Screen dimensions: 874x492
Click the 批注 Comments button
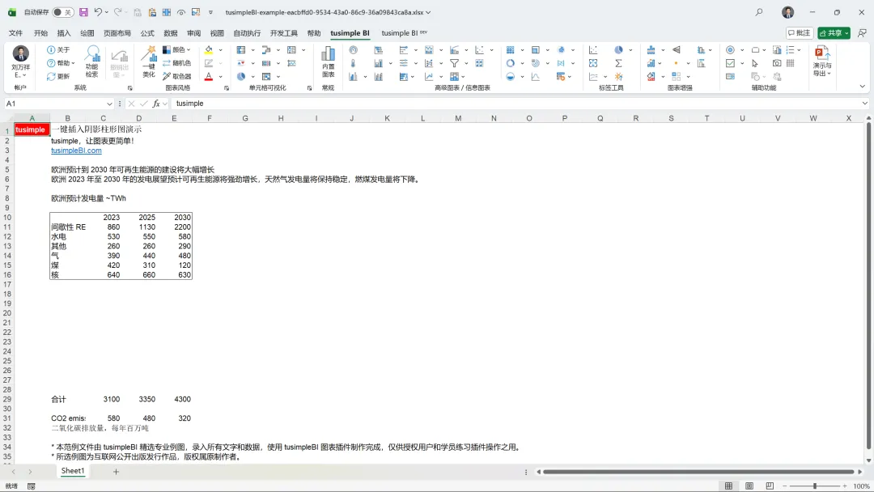coord(800,33)
